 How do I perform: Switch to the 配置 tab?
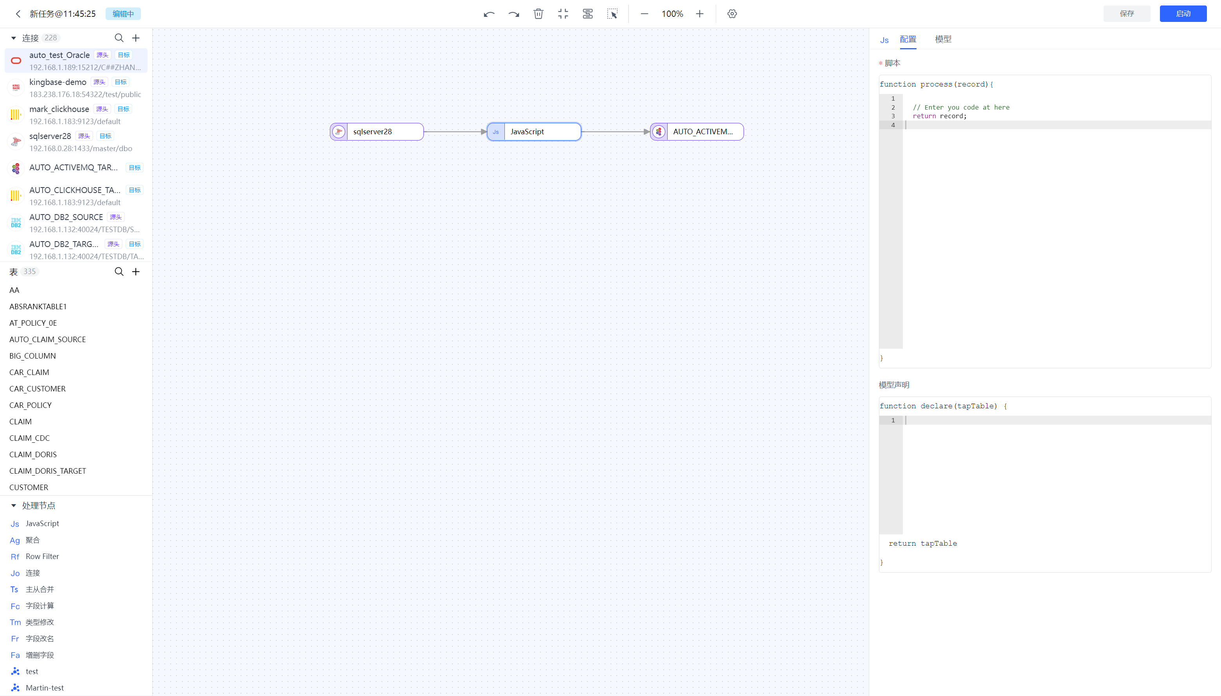pos(908,39)
